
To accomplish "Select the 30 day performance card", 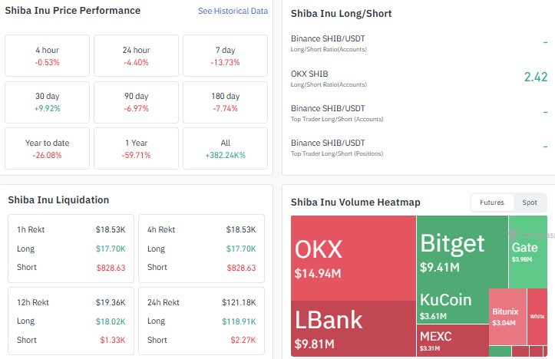I will pos(47,102).
